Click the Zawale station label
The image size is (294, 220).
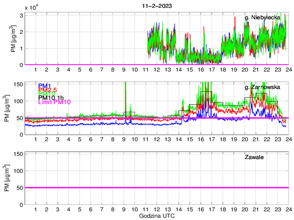click(254, 157)
